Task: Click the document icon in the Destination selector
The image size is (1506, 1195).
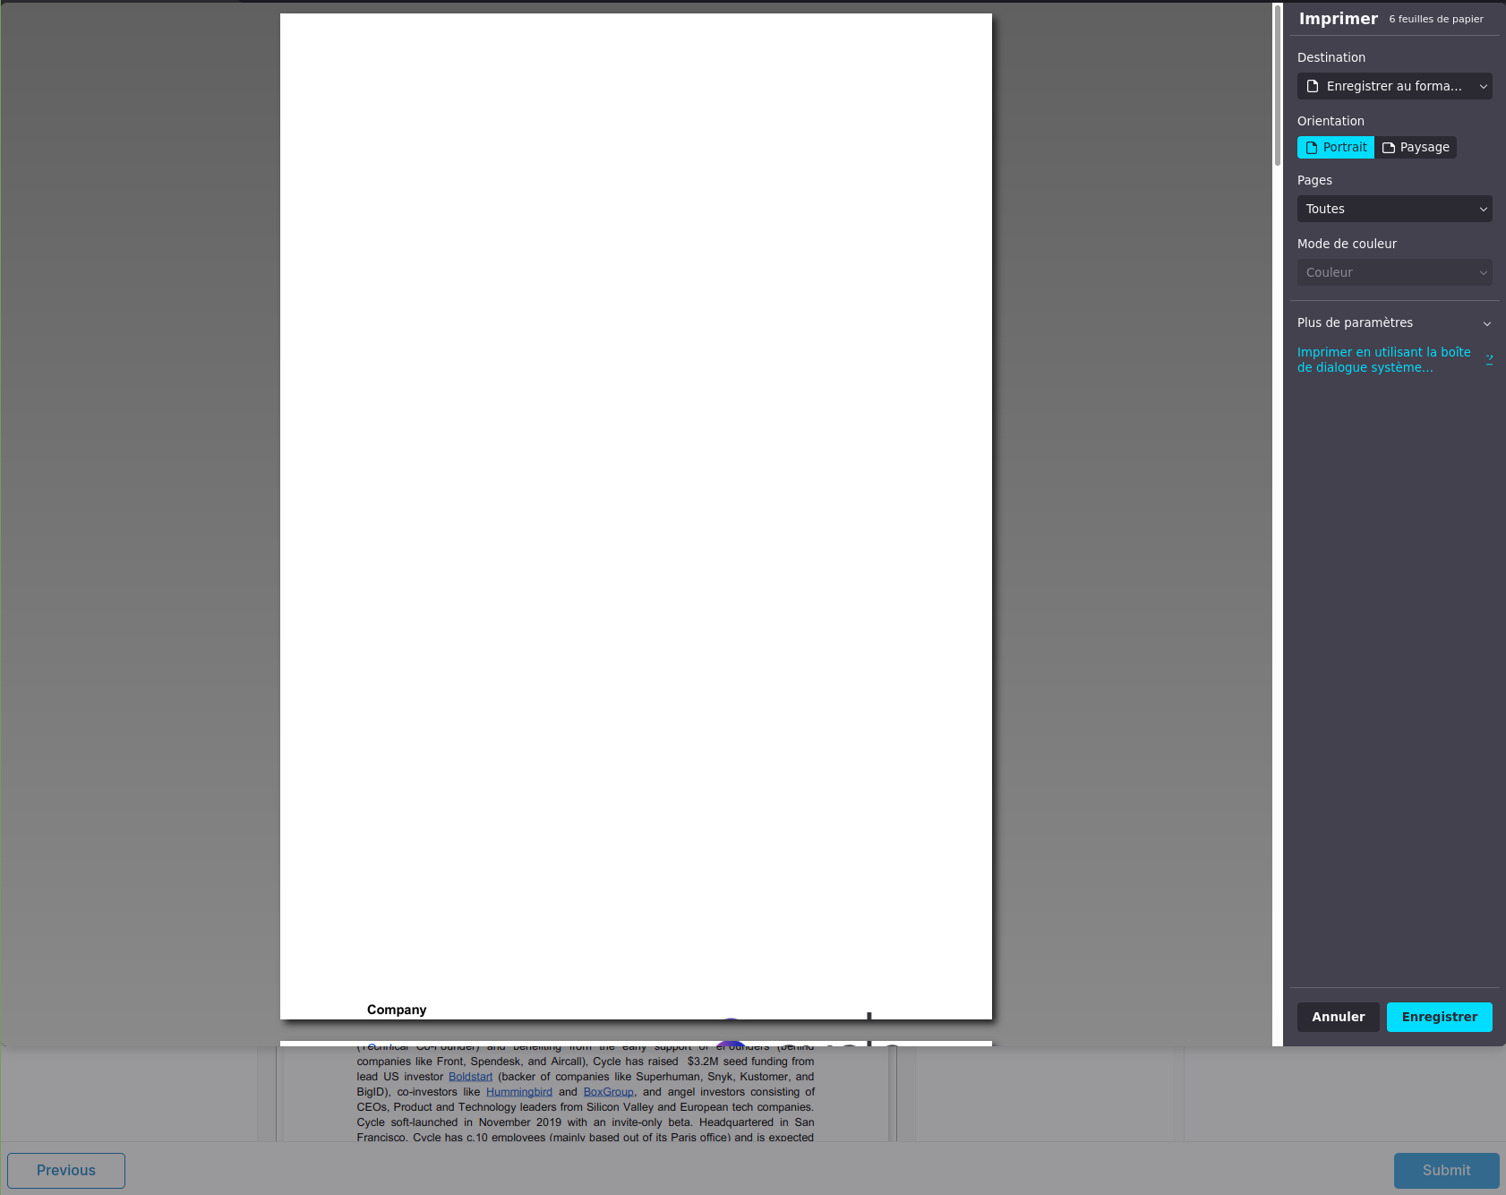Action: coord(1313,85)
